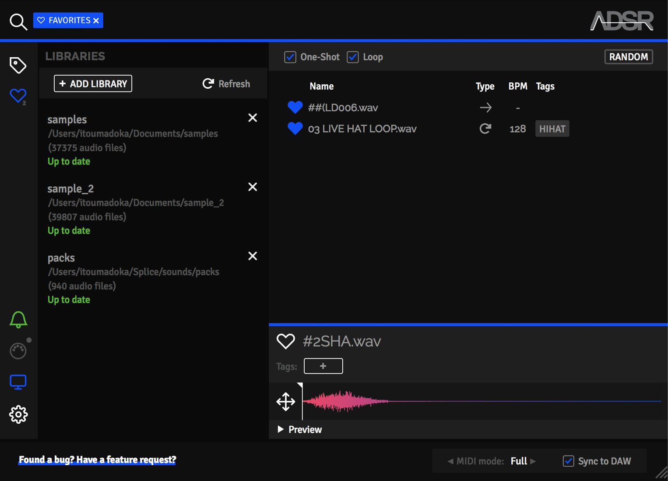
Task: Open the search magnifier icon
Action: pyautogui.click(x=18, y=21)
